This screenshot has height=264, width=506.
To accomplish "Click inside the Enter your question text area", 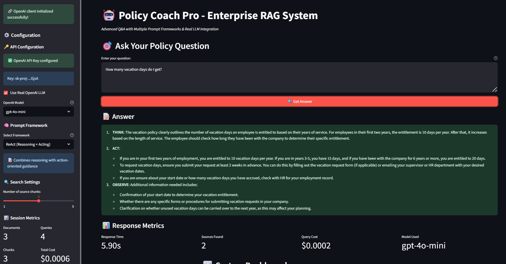I will 299,77.
